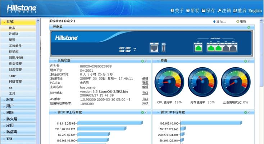Click the 会话使用状况 gauge

236,82
